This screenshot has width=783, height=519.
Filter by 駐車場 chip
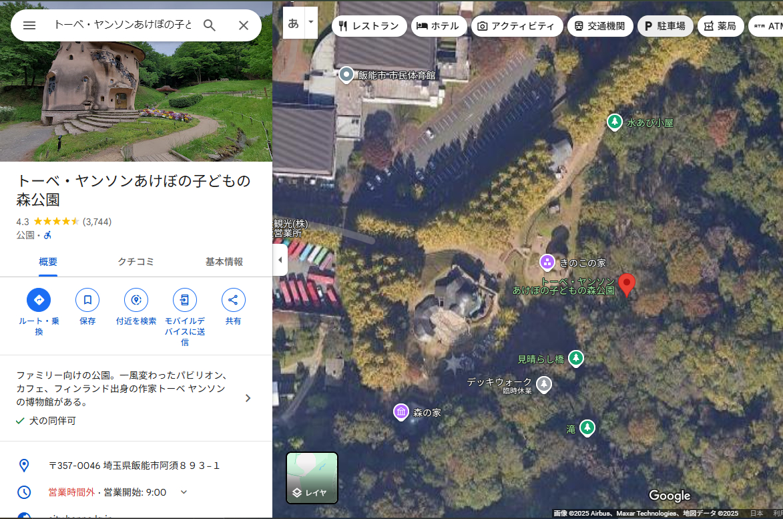tap(665, 26)
